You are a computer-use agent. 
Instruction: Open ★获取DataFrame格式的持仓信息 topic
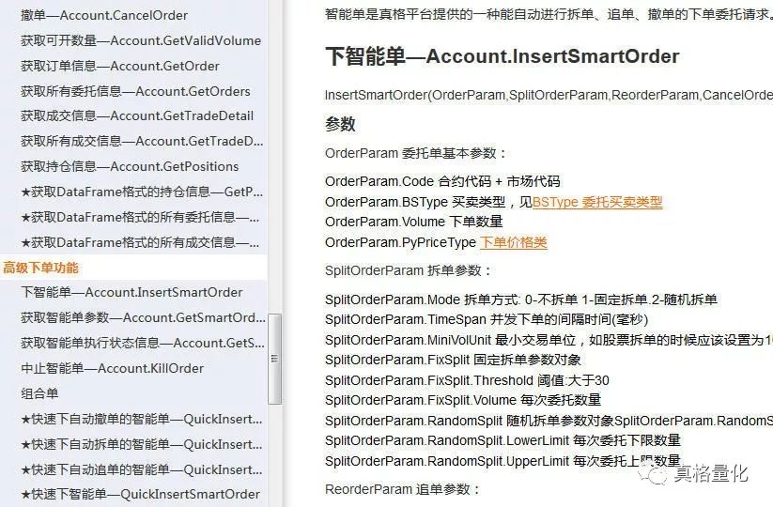pyautogui.click(x=142, y=192)
